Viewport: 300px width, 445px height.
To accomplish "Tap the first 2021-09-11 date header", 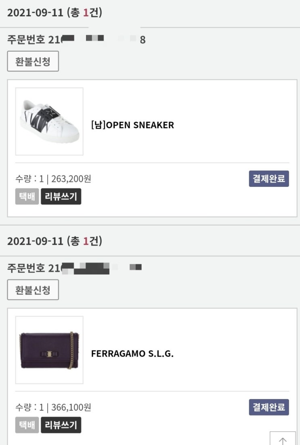I will (x=55, y=13).
